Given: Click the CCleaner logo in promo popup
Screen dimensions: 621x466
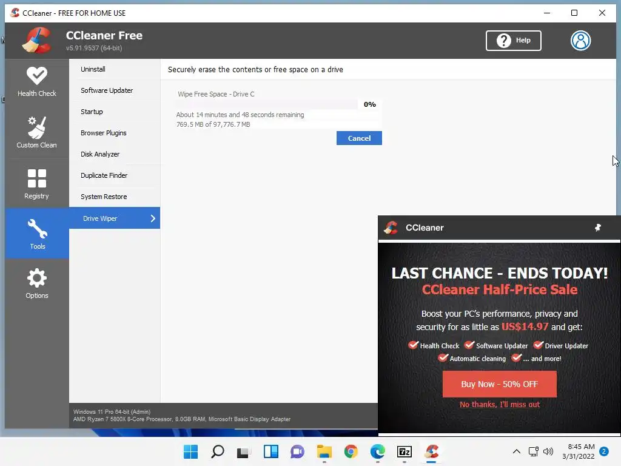Looking at the screenshot, I should (391, 228).
